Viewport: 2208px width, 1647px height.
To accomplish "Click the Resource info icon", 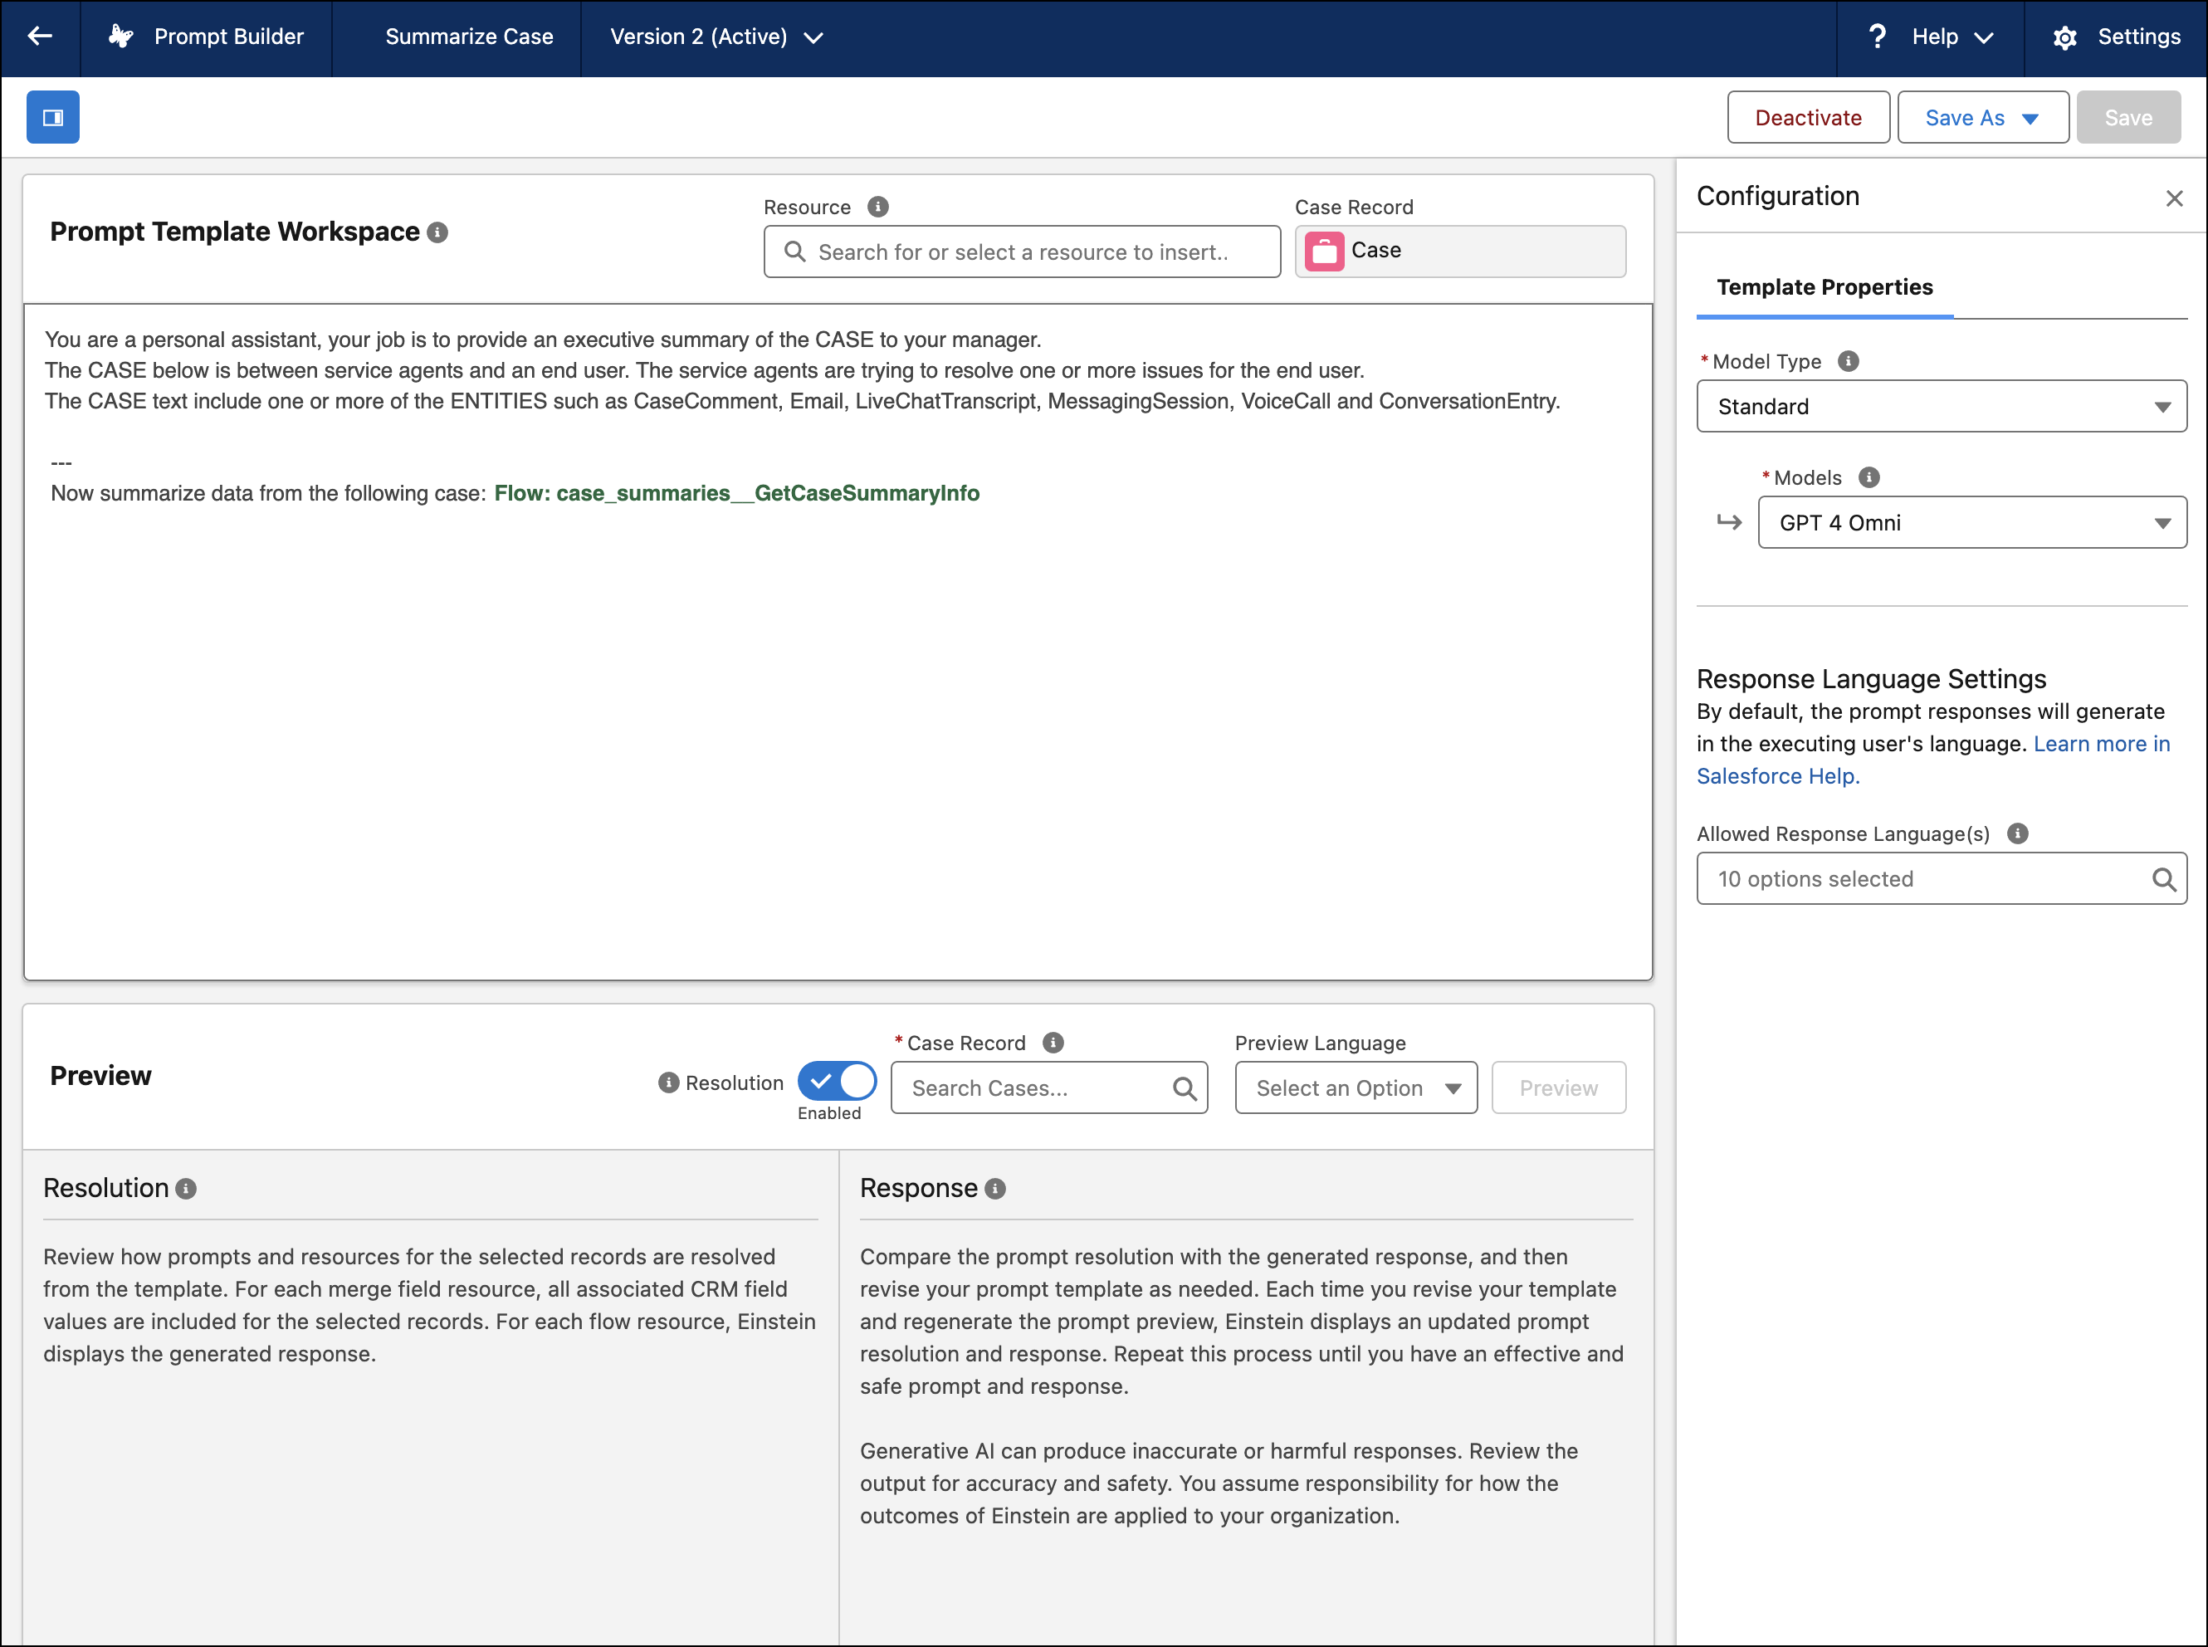I will (x=877, y=207).
